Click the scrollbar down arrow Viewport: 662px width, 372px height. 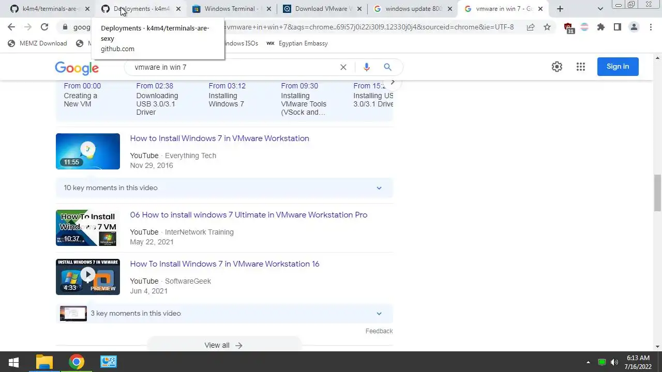[x=657, y=347]
